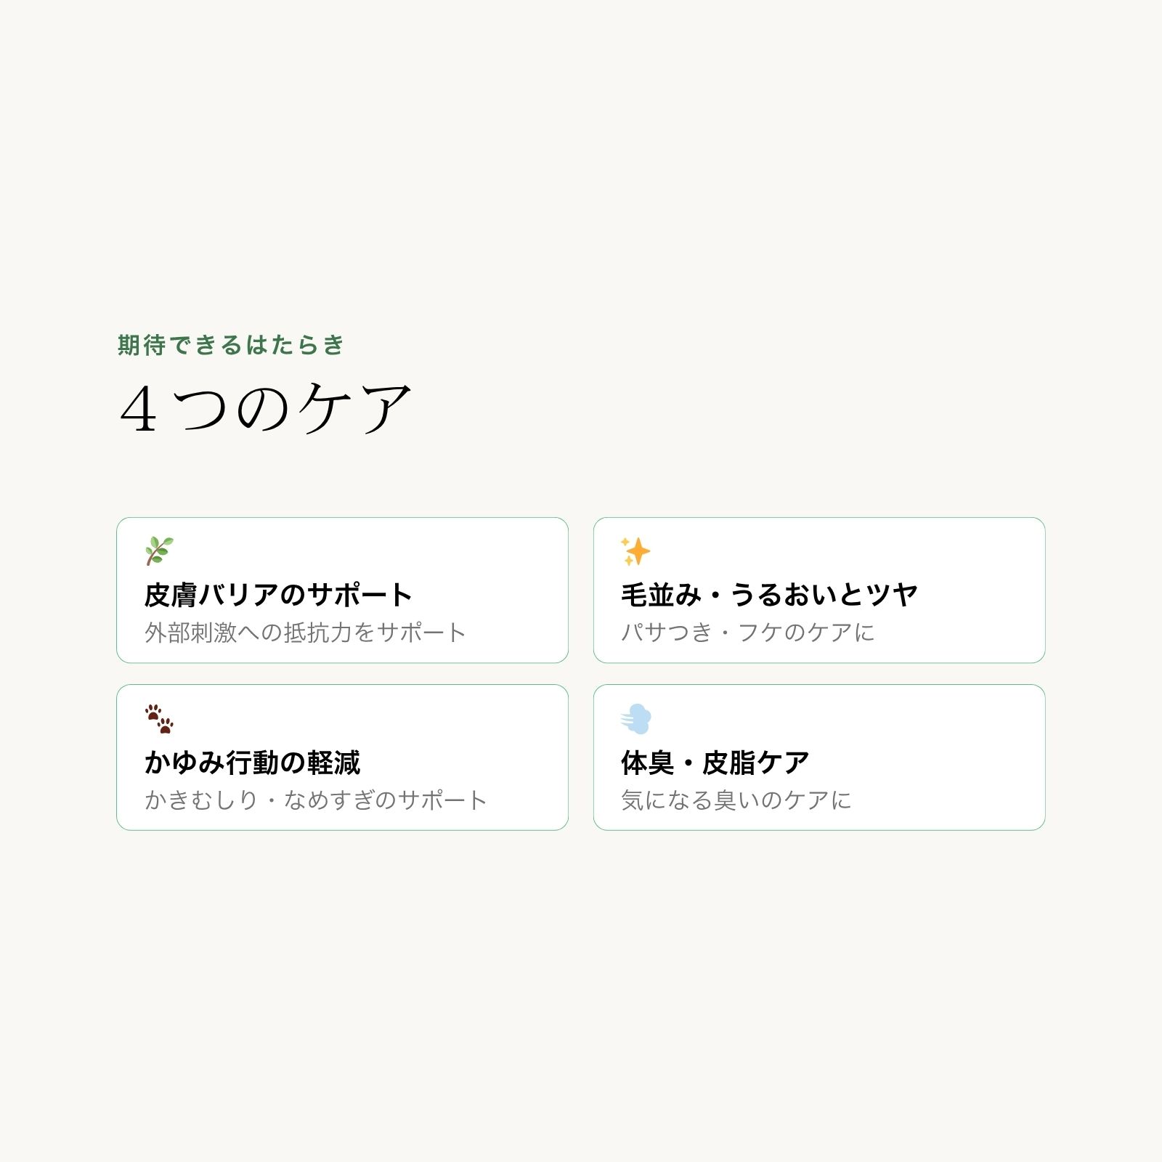The width and height of the screenshot is (1162, 1162).
Task: Click the word ツヤ in the coat title
Action: pyautogui.click(x=892, y=595)
